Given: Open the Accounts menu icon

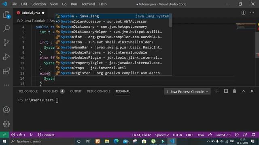Looking at the screenshot, I should 6,110.
